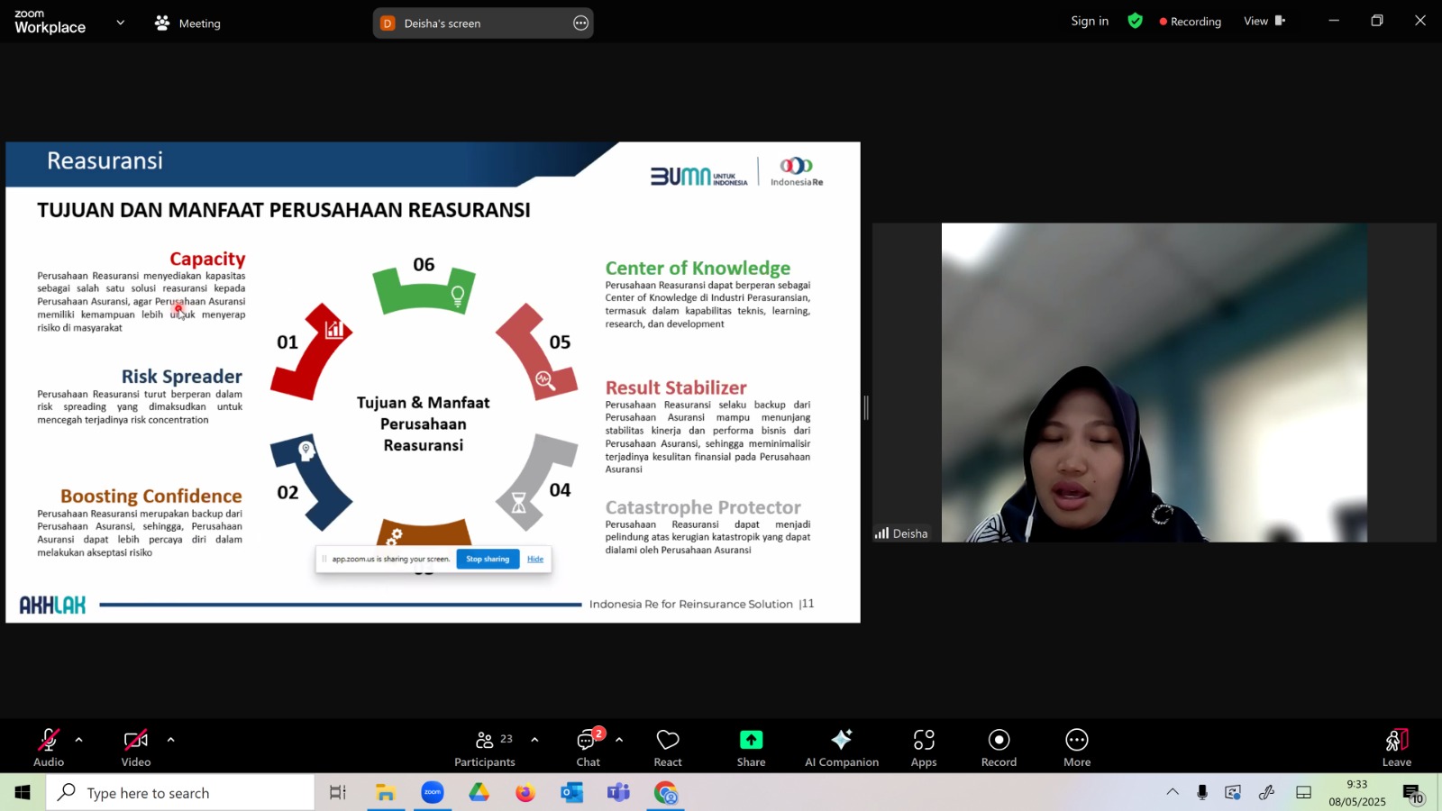
Task: Click the green Share screen icon
Action: (x=751, y=740)
